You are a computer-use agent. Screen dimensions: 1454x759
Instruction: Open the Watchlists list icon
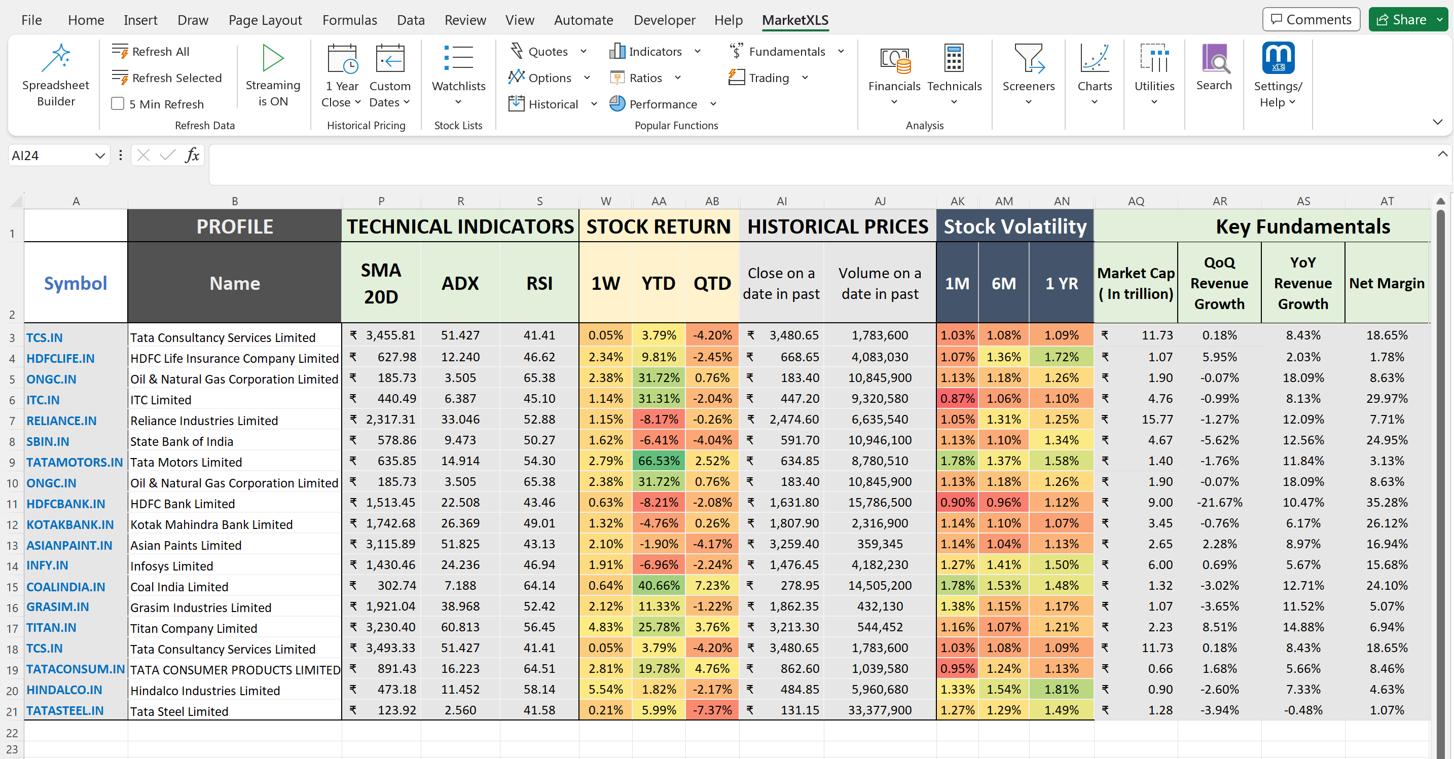458,58
